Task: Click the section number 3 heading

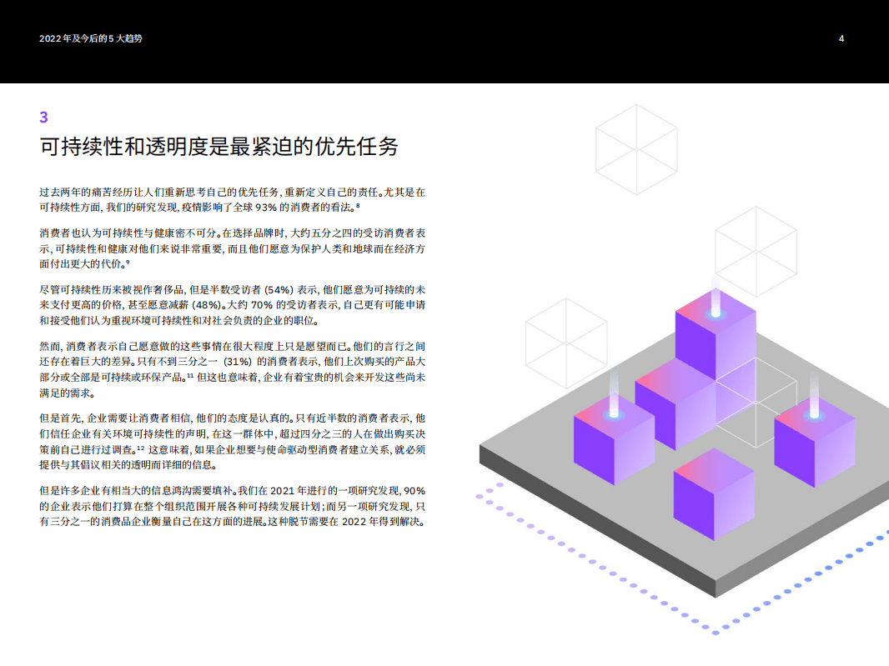Action: click(39, 118)
